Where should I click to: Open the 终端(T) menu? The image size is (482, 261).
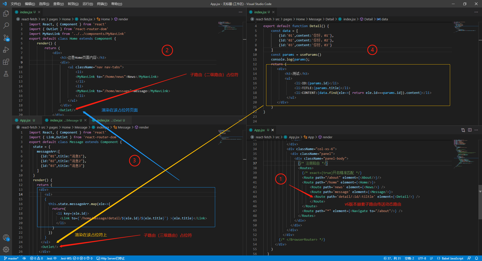coord(102,4)
